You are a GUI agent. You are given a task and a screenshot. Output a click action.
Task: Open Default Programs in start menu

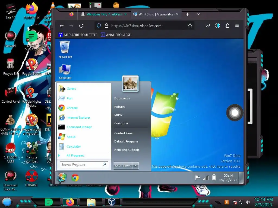126,141
